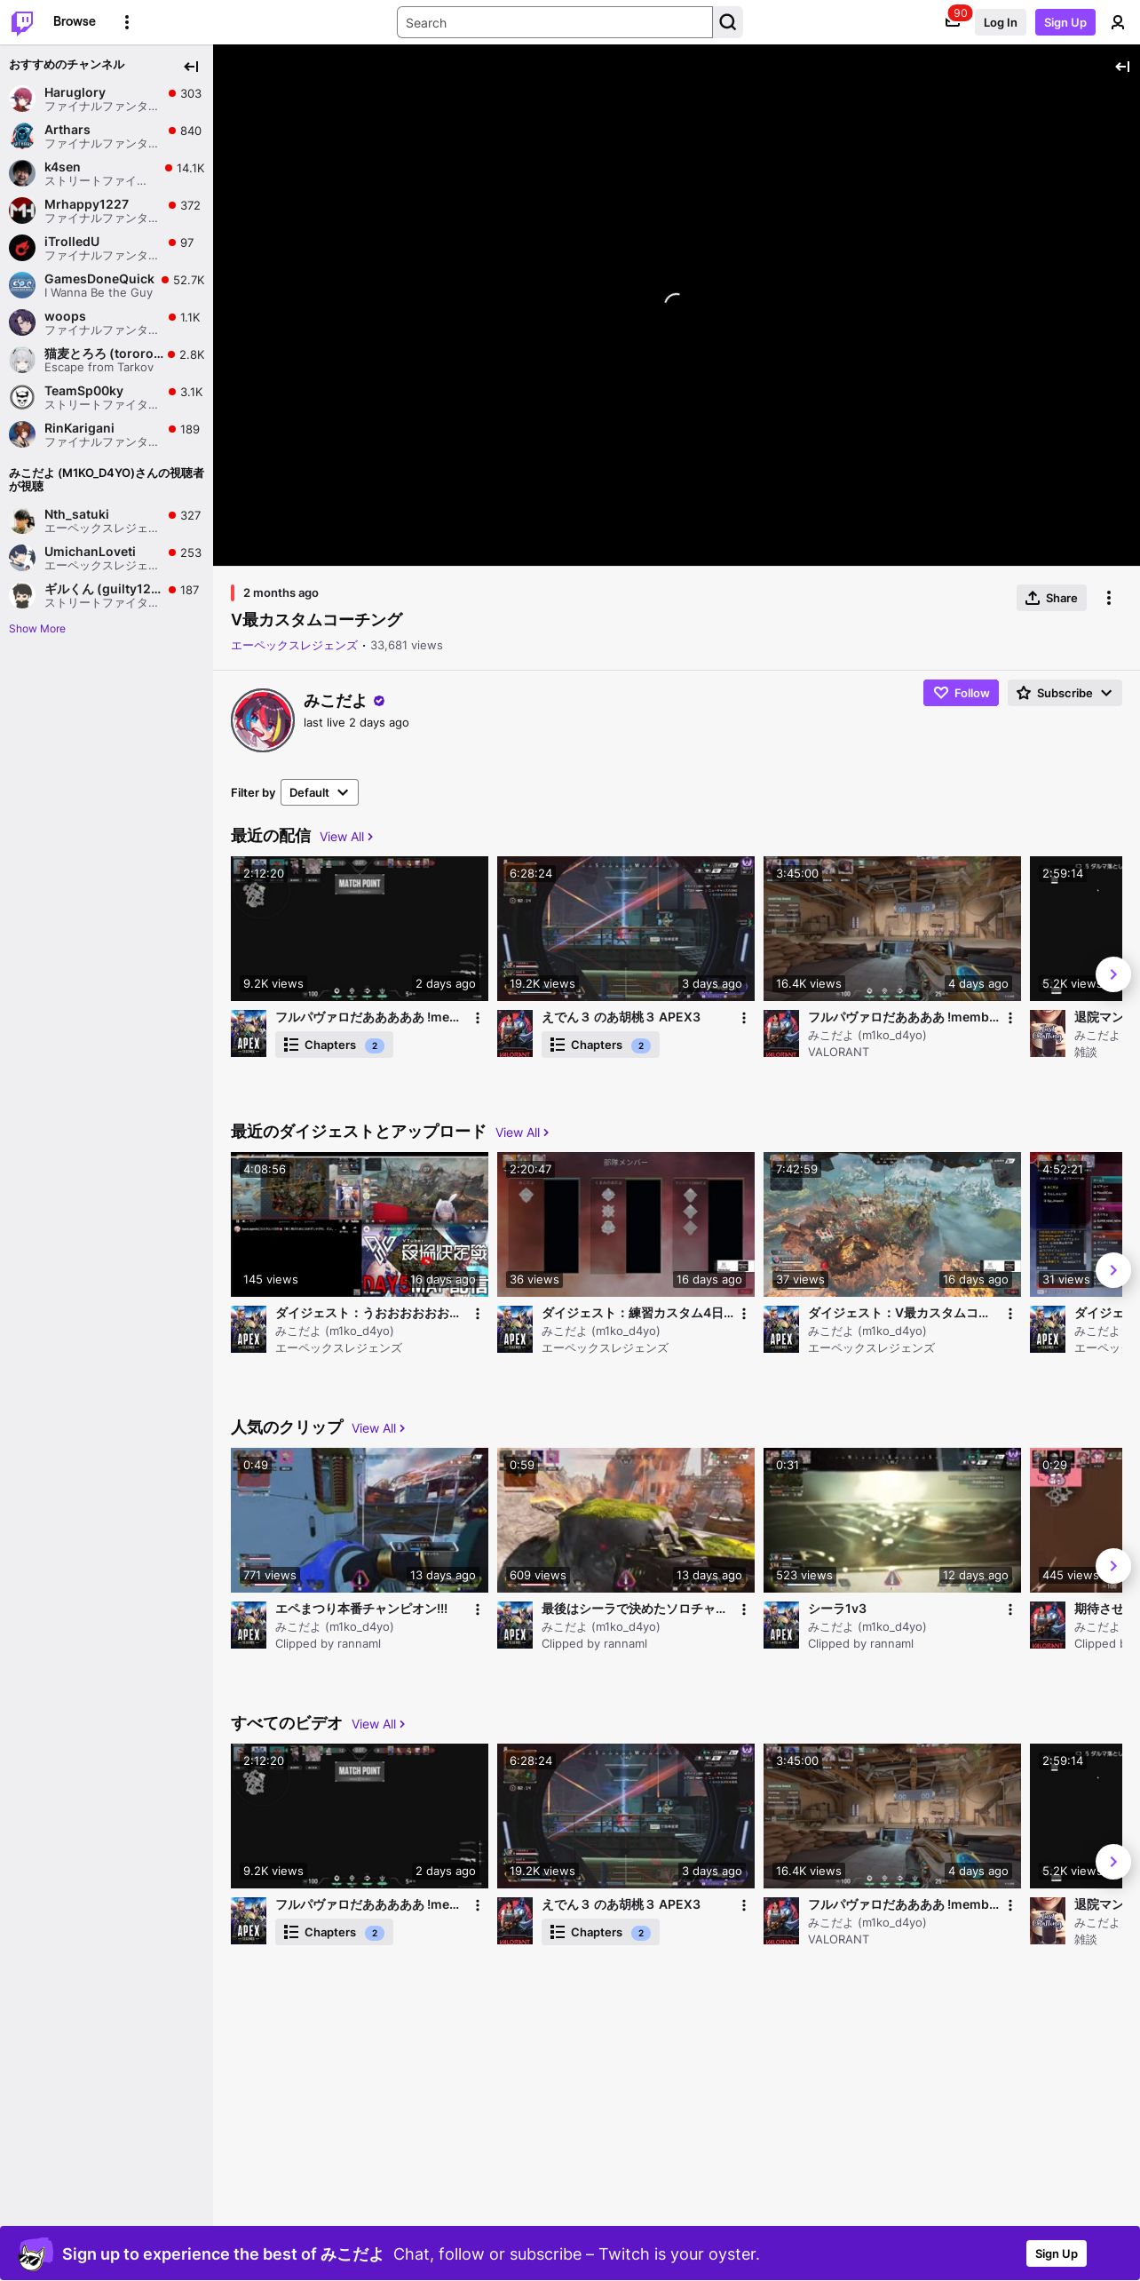Open the Browse tab
The image size is (1140, 2281).
[x=75, y=21]
